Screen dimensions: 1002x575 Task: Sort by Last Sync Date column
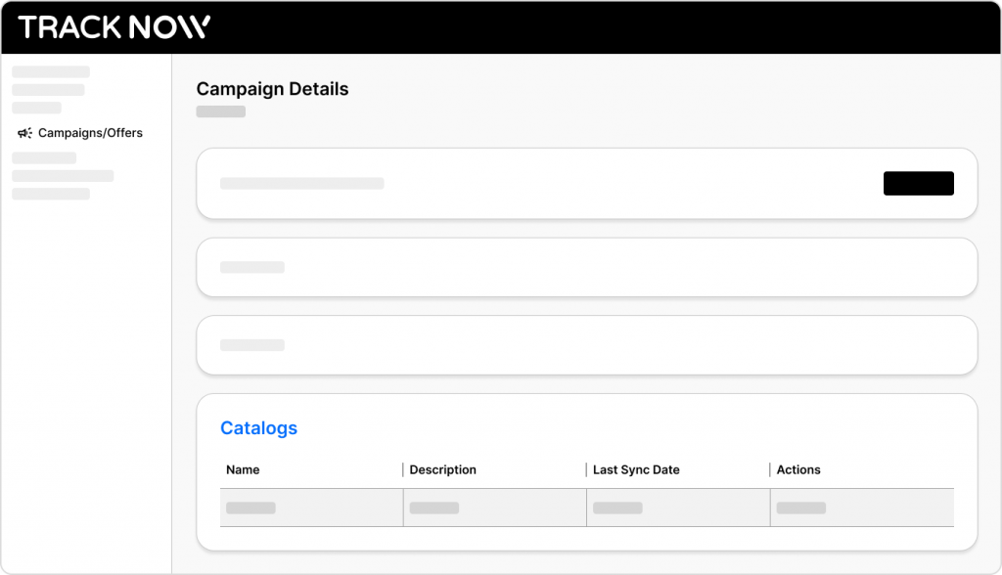click(636, 469)
